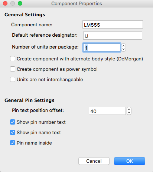
Task: Uncheck Show pin number text
Action: coord(13,122)
